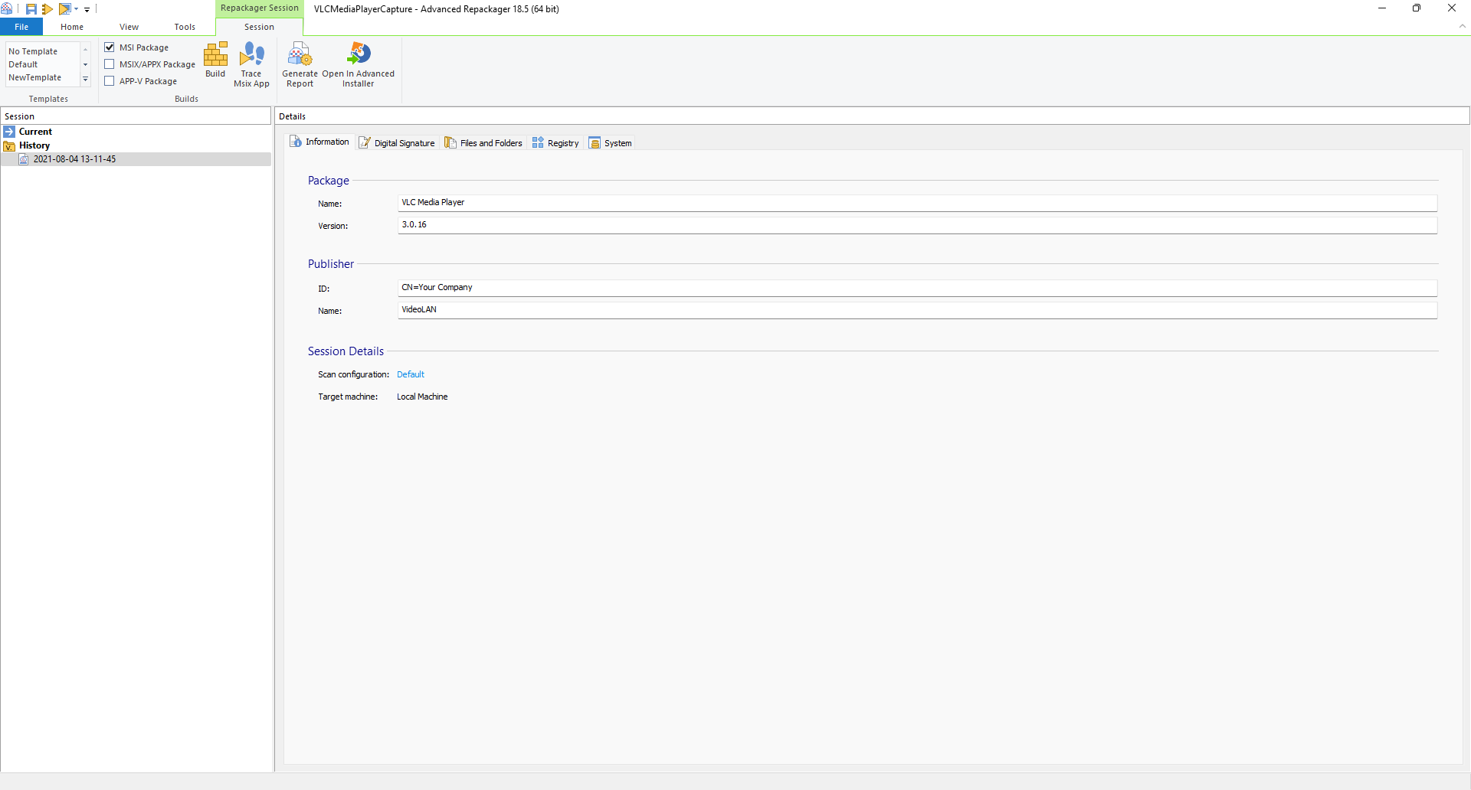
Task: Select the 2021-08-04 13-11-45 history entry
Action: point(74,159)
